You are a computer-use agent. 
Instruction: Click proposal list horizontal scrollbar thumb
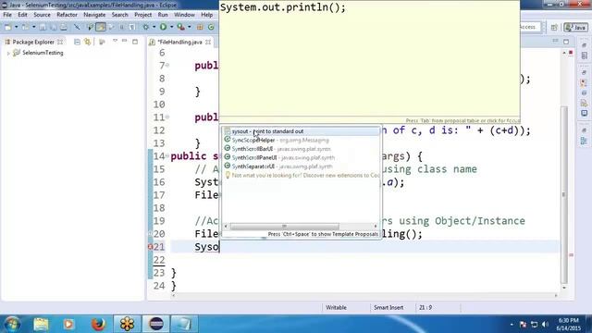pyautogui.click(x=284, y=226)
